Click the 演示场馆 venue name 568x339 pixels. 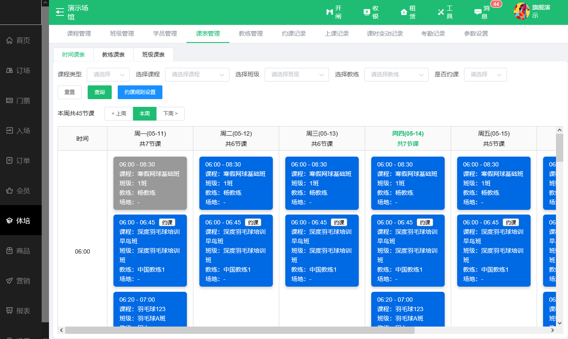pos(78,12)
